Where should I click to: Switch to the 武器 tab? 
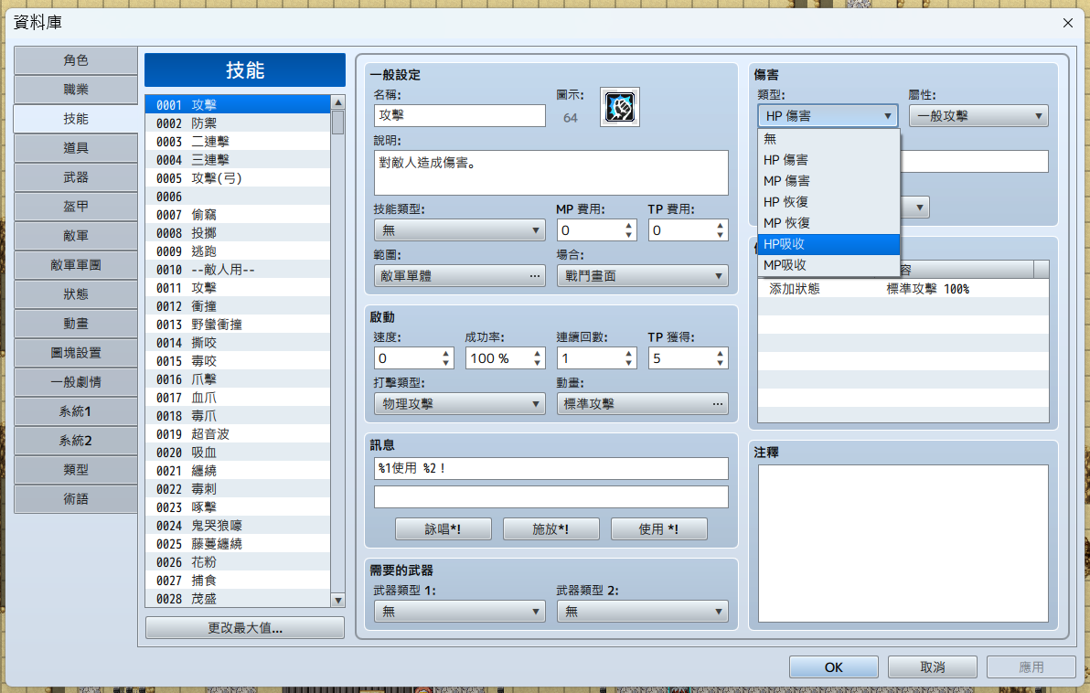coord(76,177)
